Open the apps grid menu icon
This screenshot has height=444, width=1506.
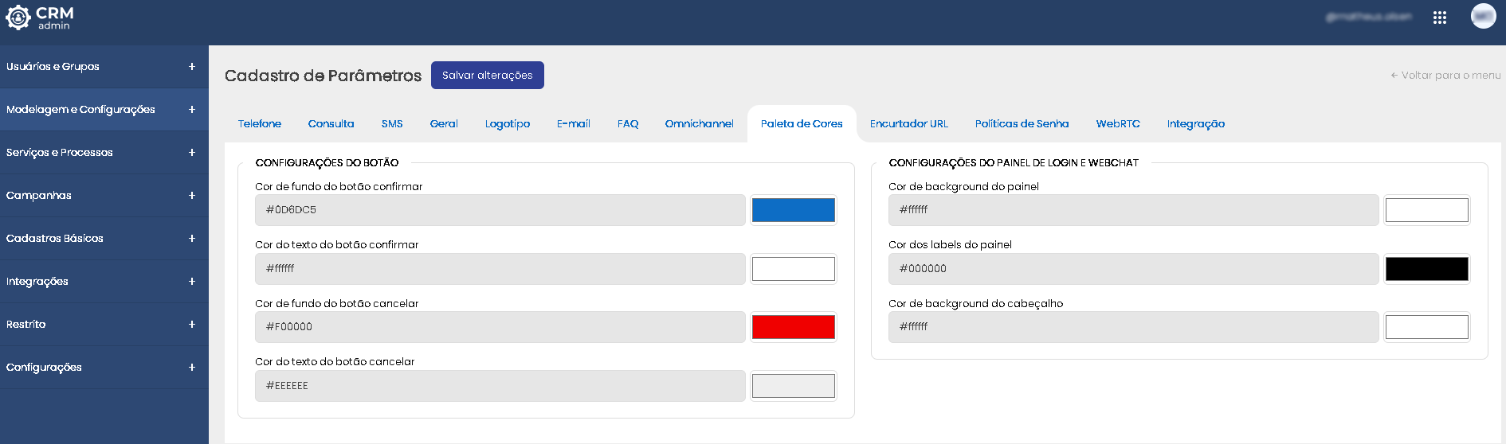point(1439,18)
